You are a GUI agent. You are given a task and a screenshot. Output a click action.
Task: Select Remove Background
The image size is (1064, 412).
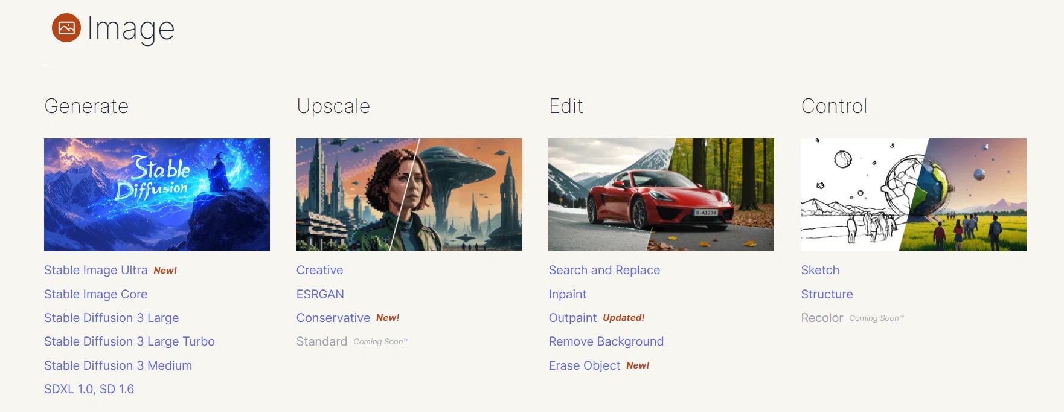click(x=606, y=341)
